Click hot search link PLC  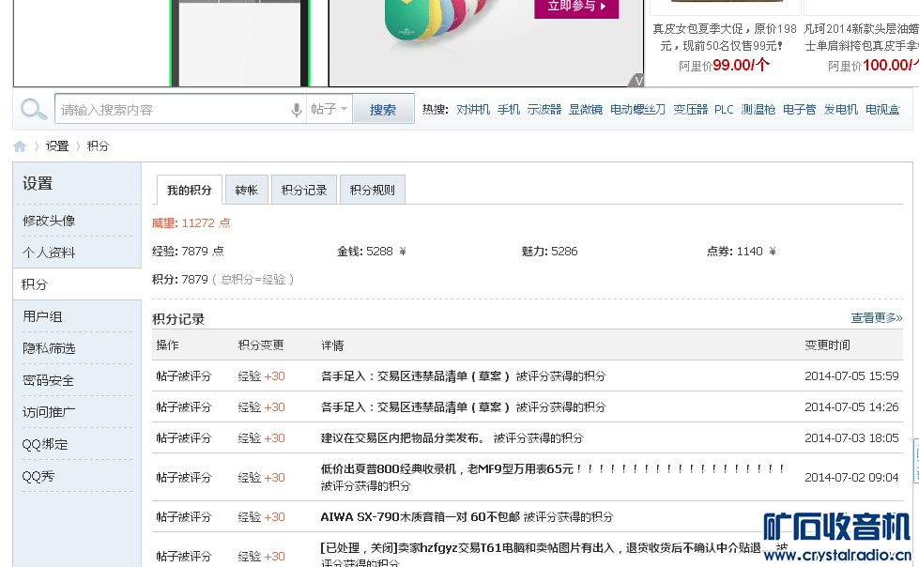coord(724,110)
